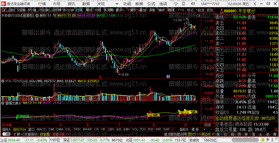Select RSI indicator tab

pos(150,129)
